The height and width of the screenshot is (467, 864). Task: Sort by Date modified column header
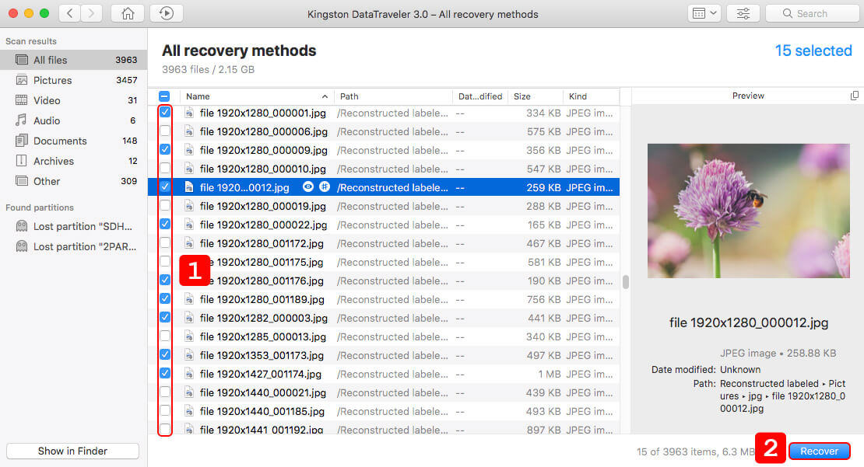(x=480, y=96)
